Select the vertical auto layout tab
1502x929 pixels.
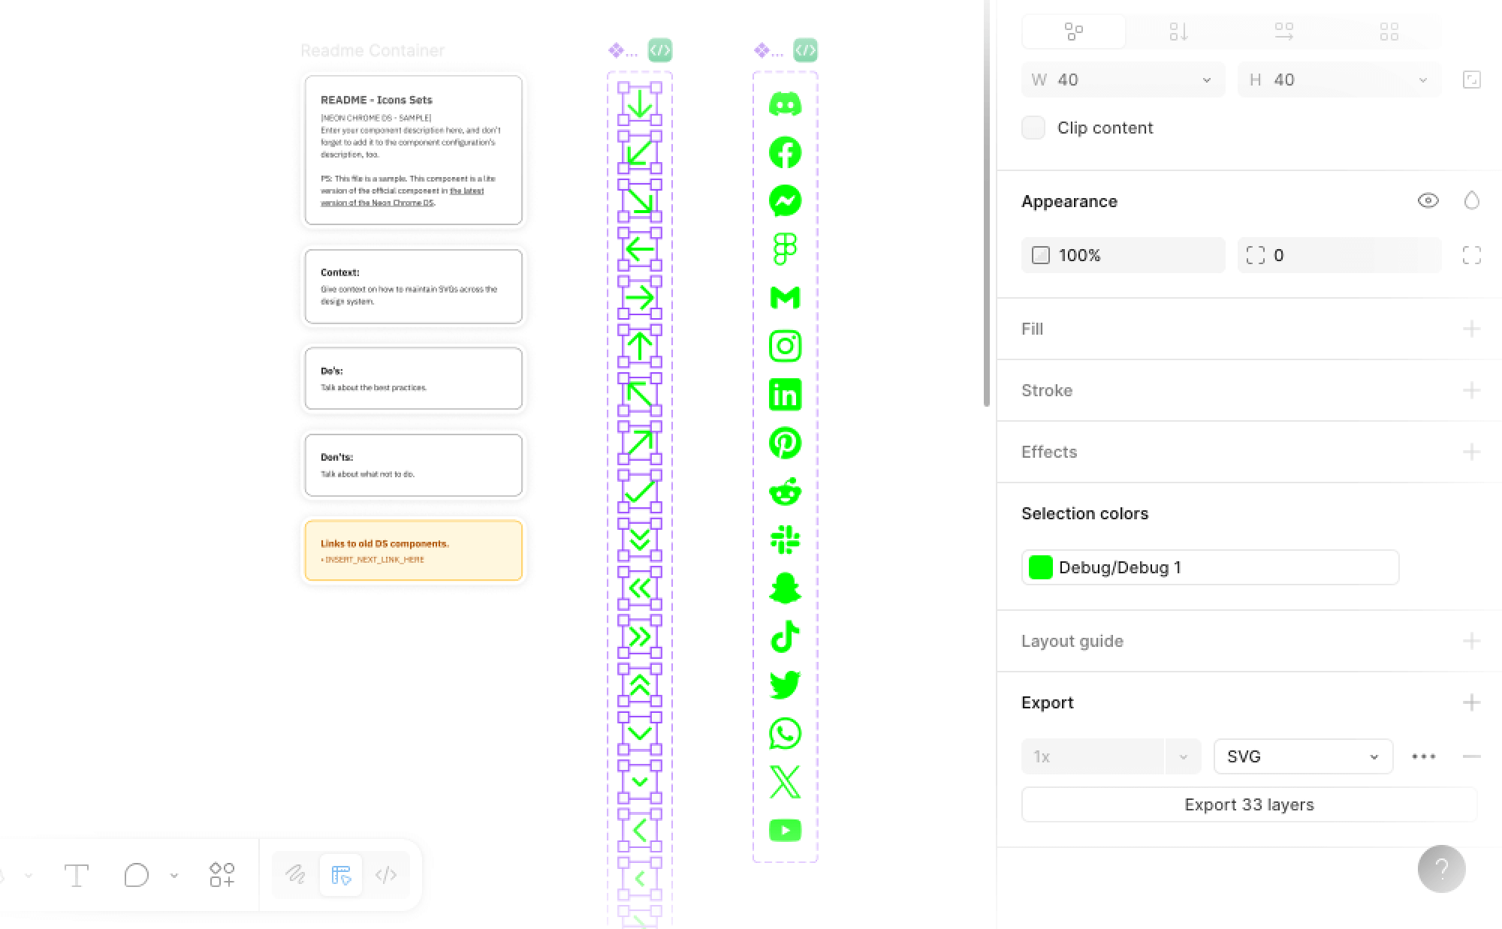tap(1178, 32)
